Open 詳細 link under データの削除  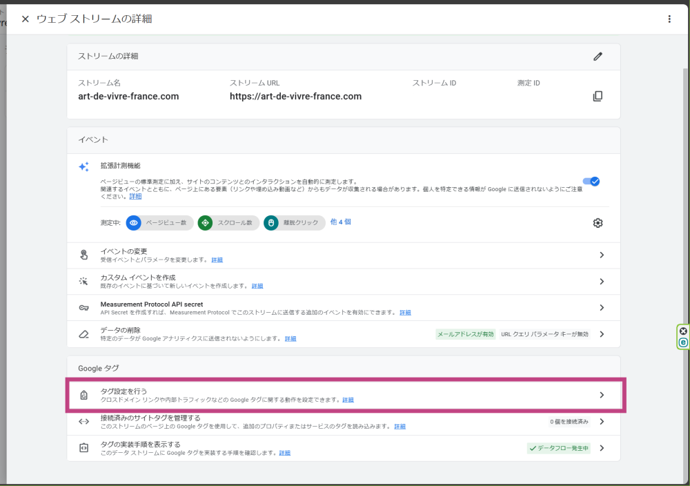click(x=290, y=339)
